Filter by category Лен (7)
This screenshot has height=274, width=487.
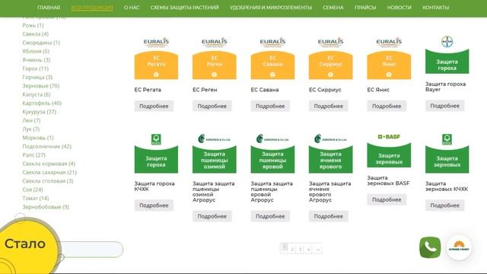(x=31, y=120)
